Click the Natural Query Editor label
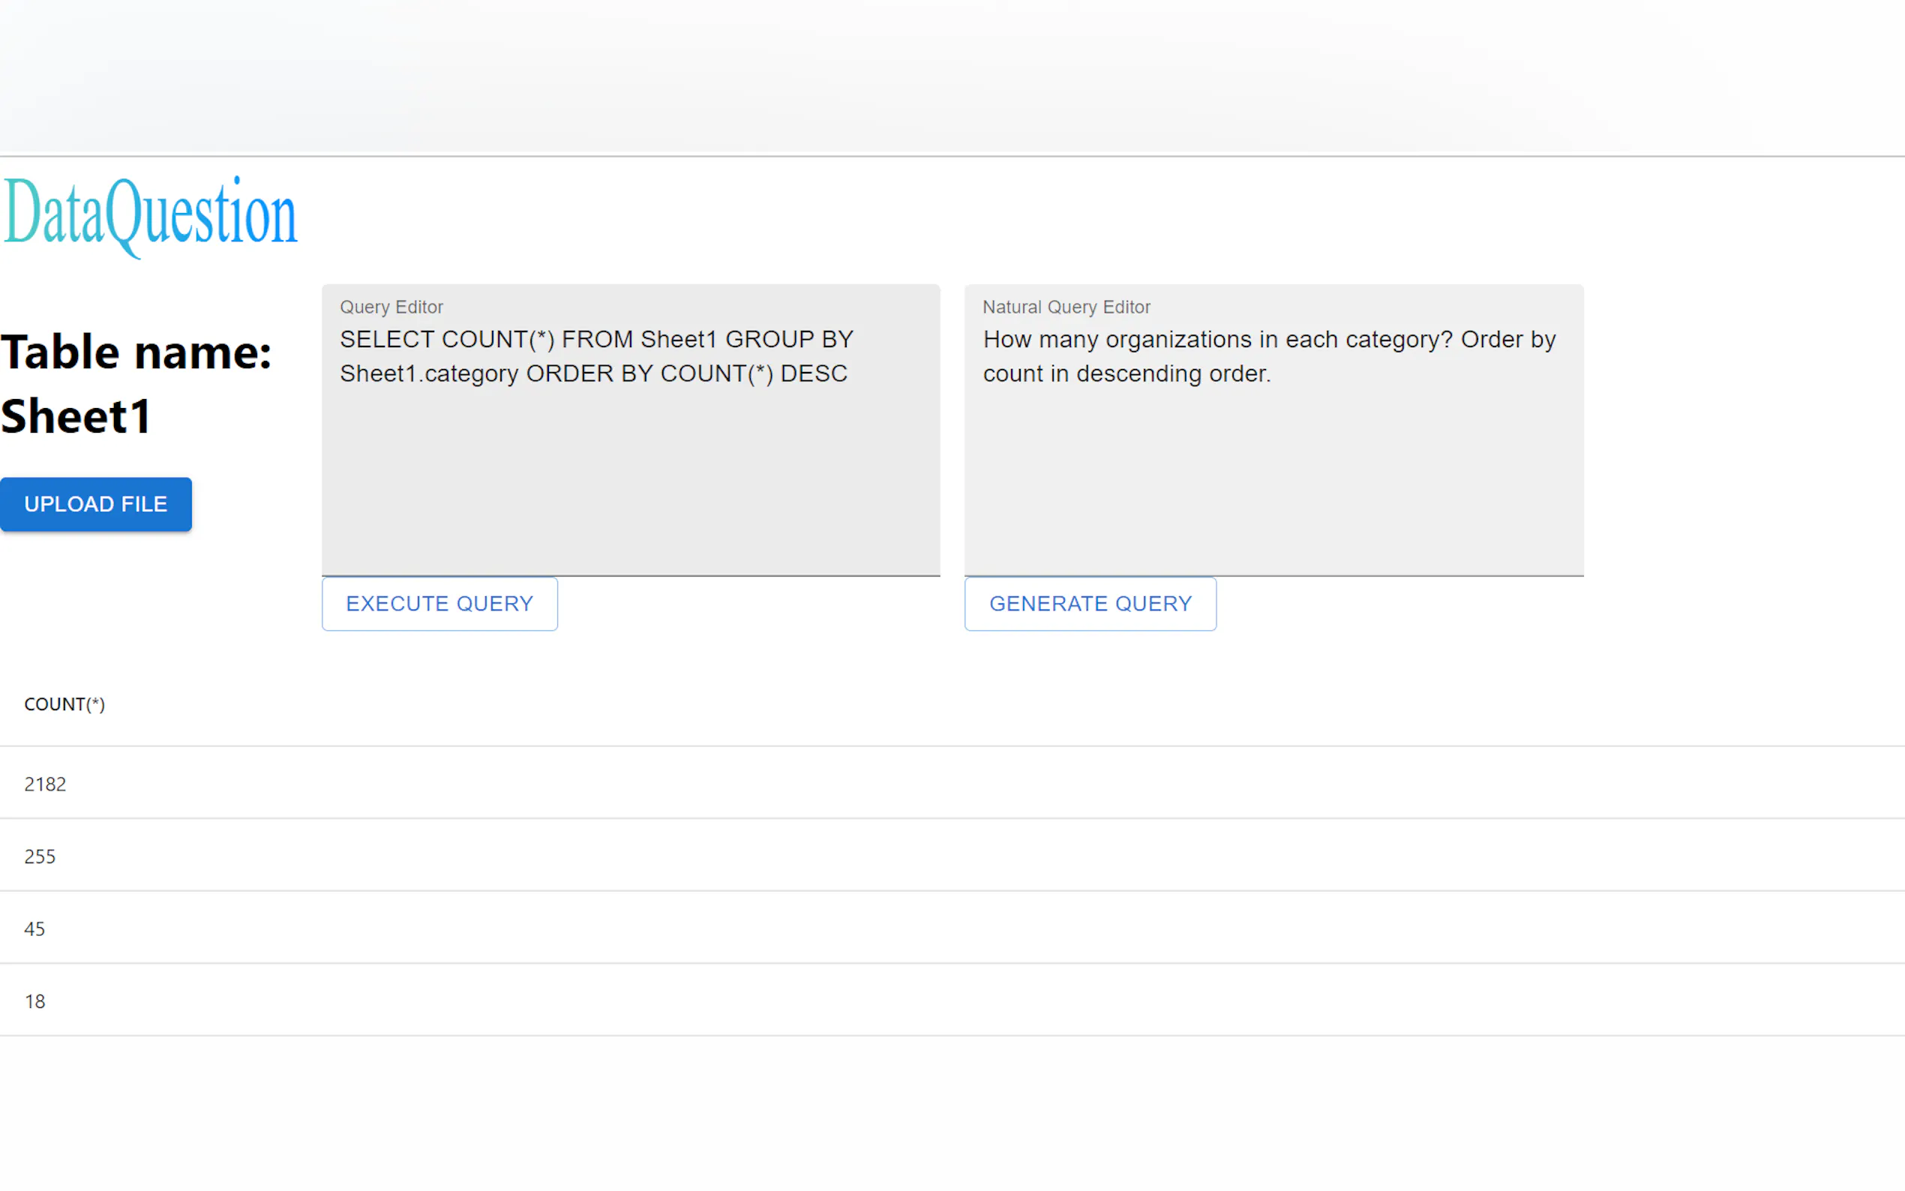This screenshot has height=1191, width=1905. coord(1066,307)
